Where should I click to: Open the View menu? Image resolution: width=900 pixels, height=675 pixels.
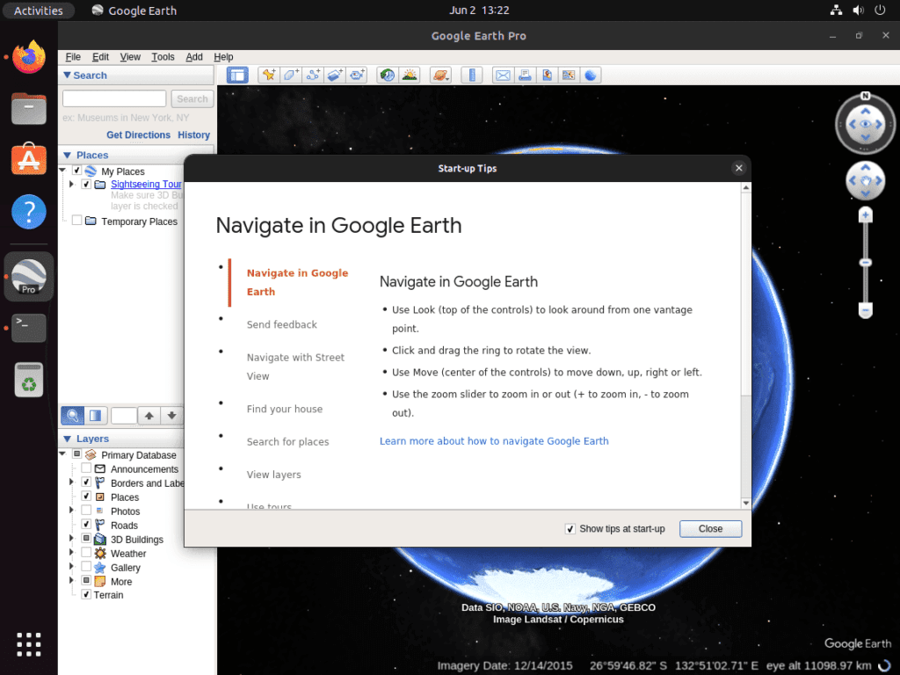click(x=130, y=57)
